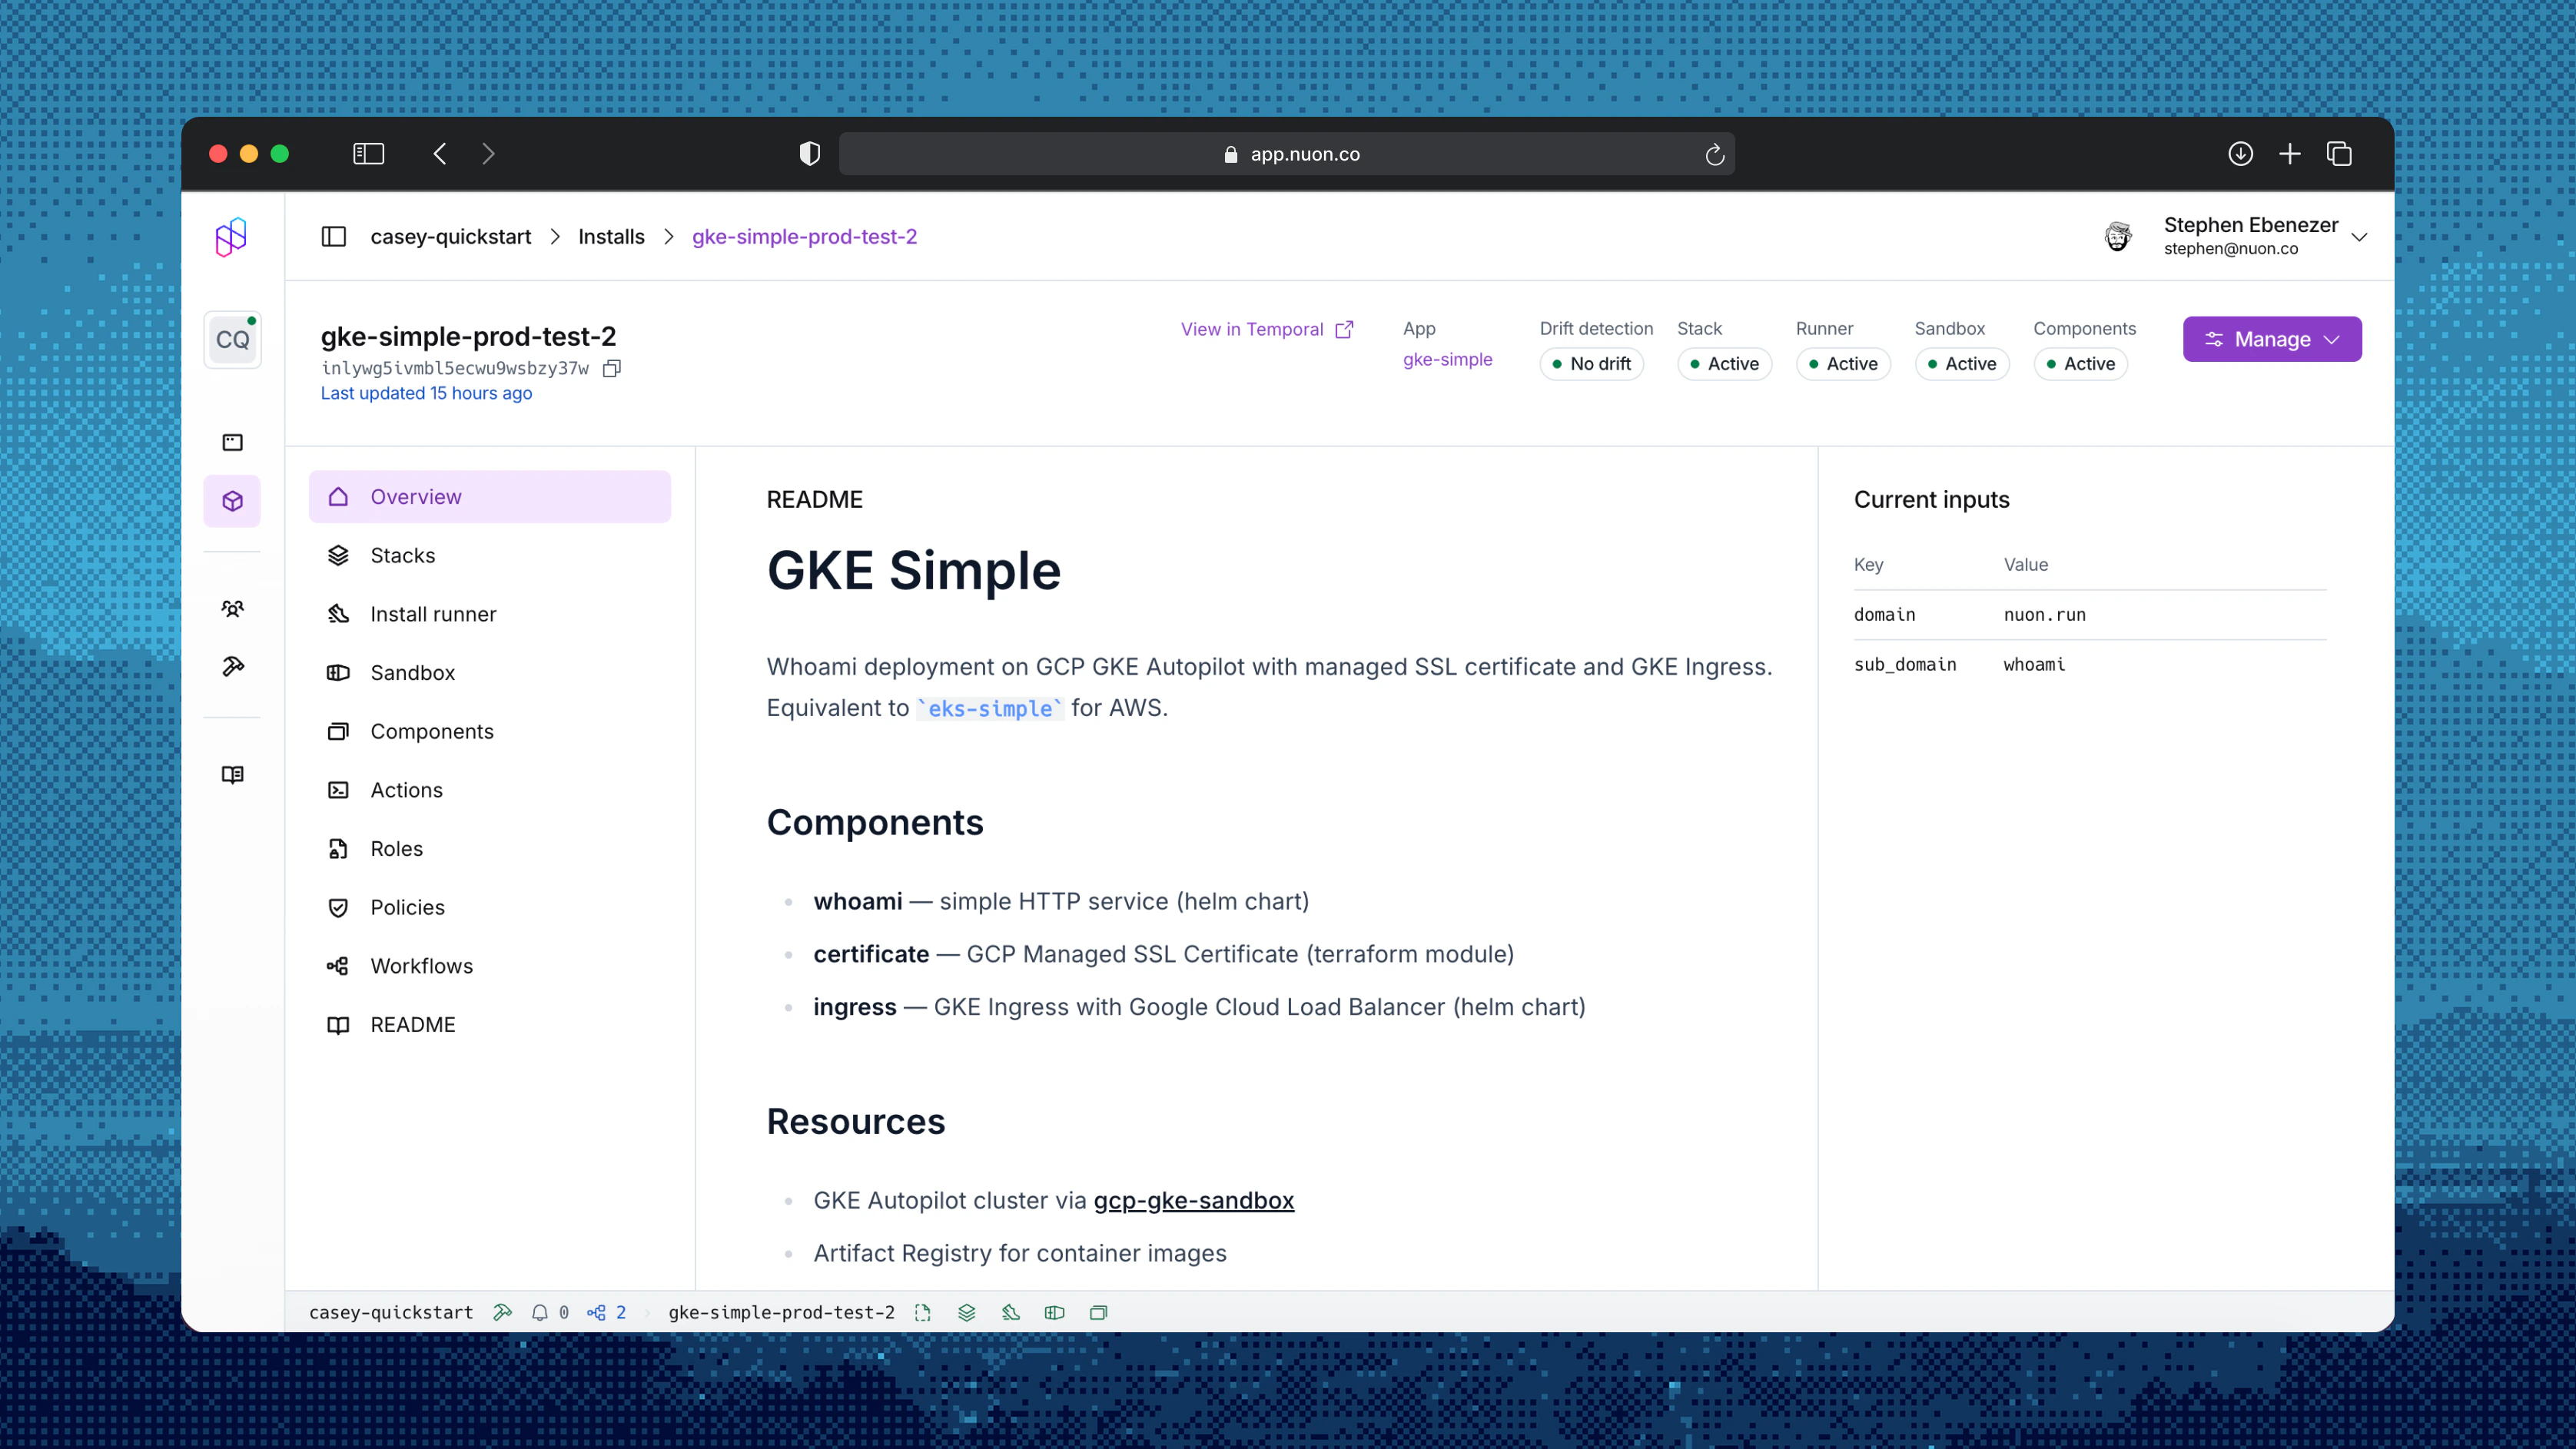Open the Components cube icon in the left sidebar
The height and width of the screenshot is (1449, 2576).
click(x=232, y=500)
